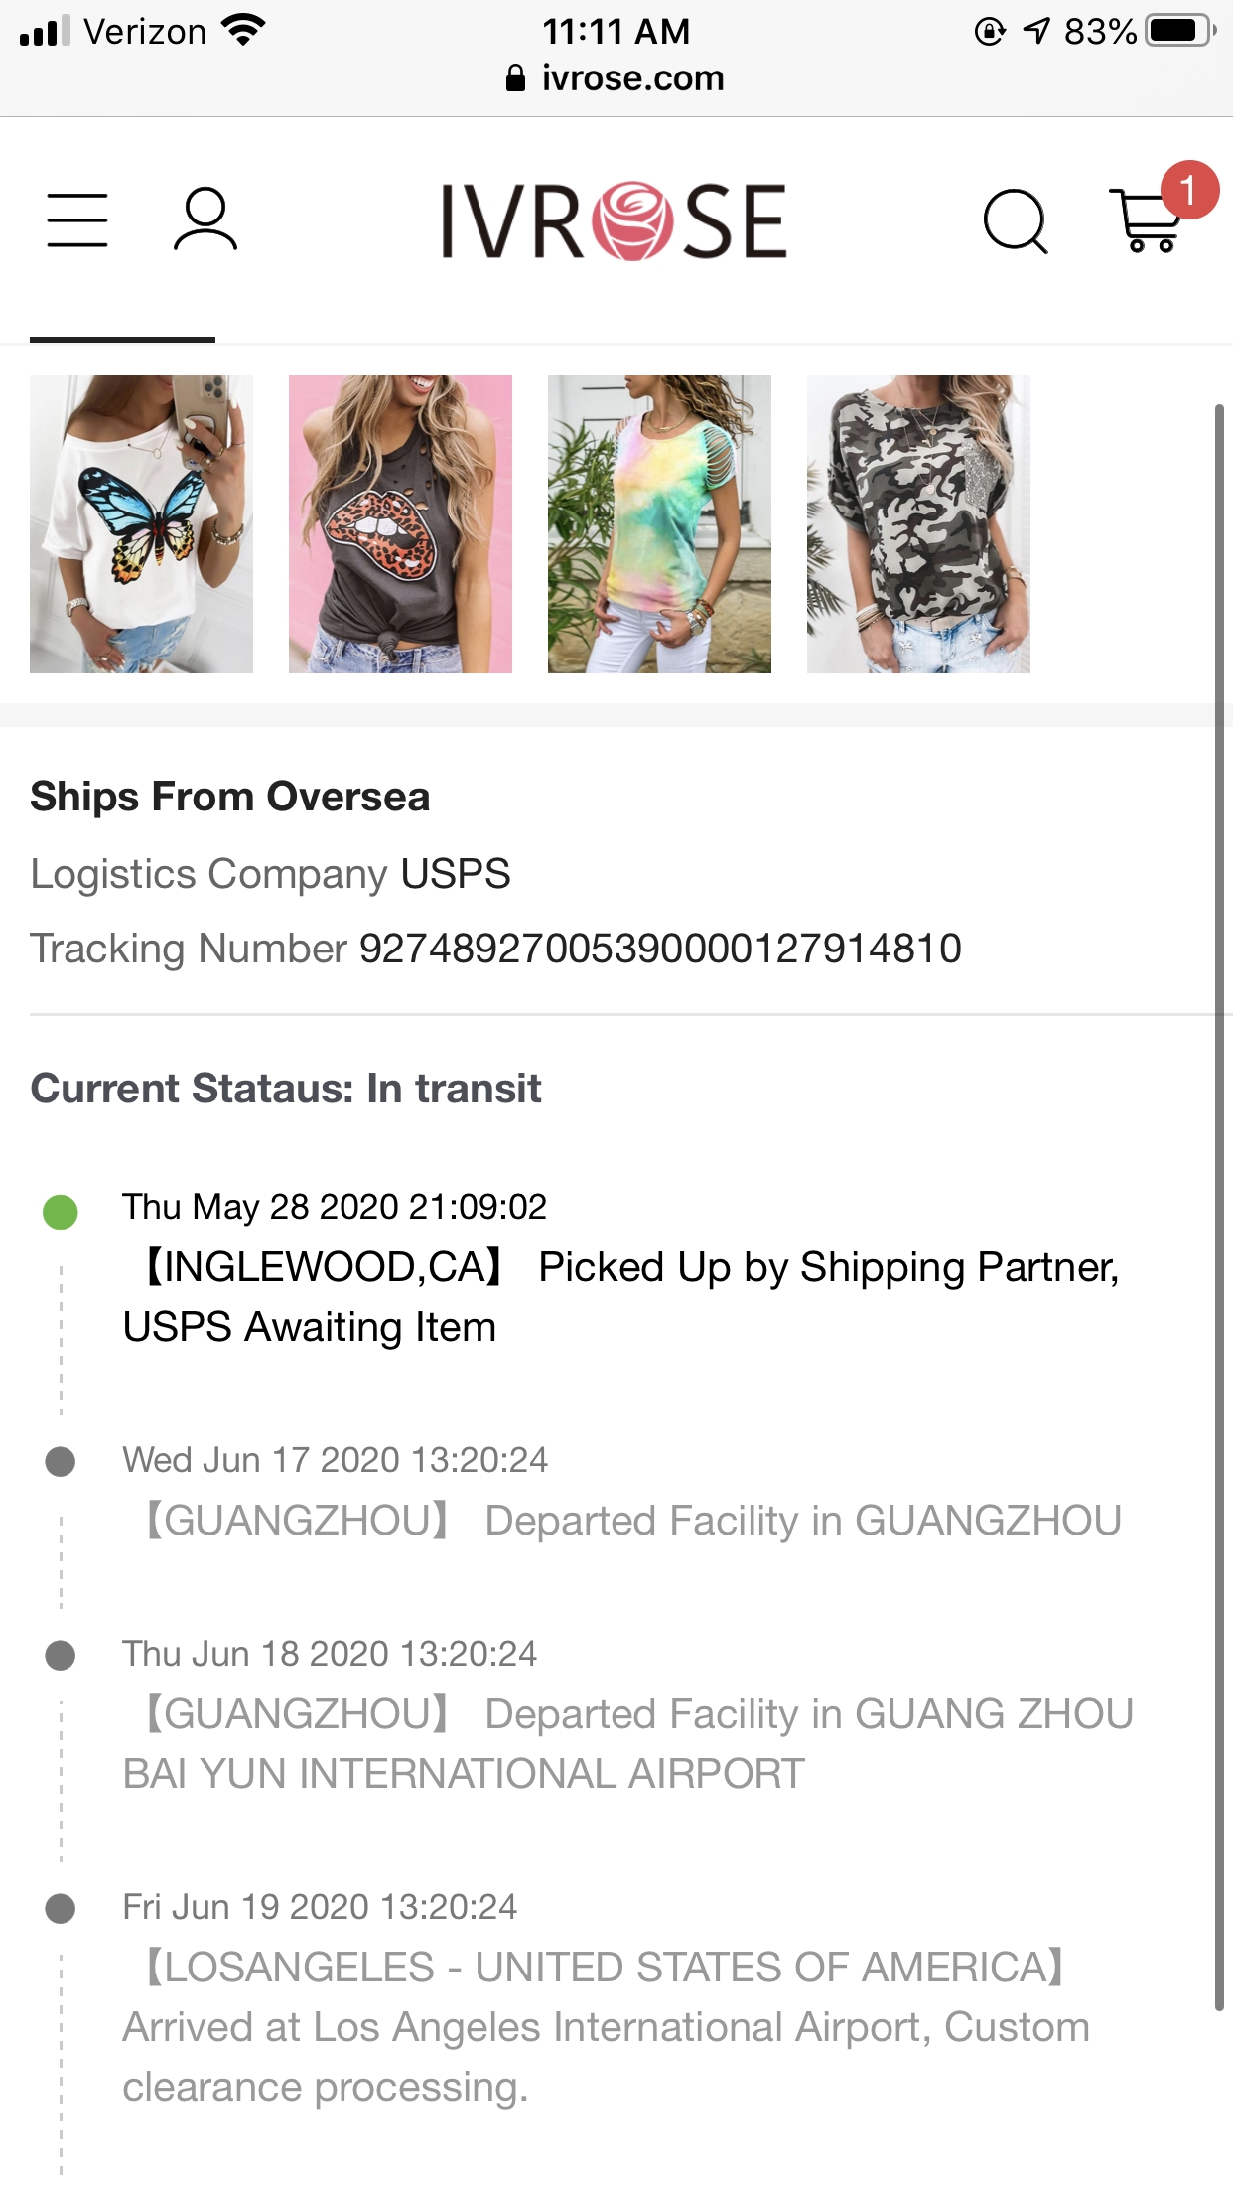This screenshot has width=1233, height=2193.
Task: Select the underlined active tab indicator
Action: pos(122,339)
